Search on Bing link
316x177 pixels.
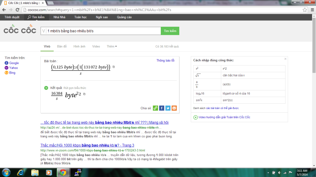12,73
